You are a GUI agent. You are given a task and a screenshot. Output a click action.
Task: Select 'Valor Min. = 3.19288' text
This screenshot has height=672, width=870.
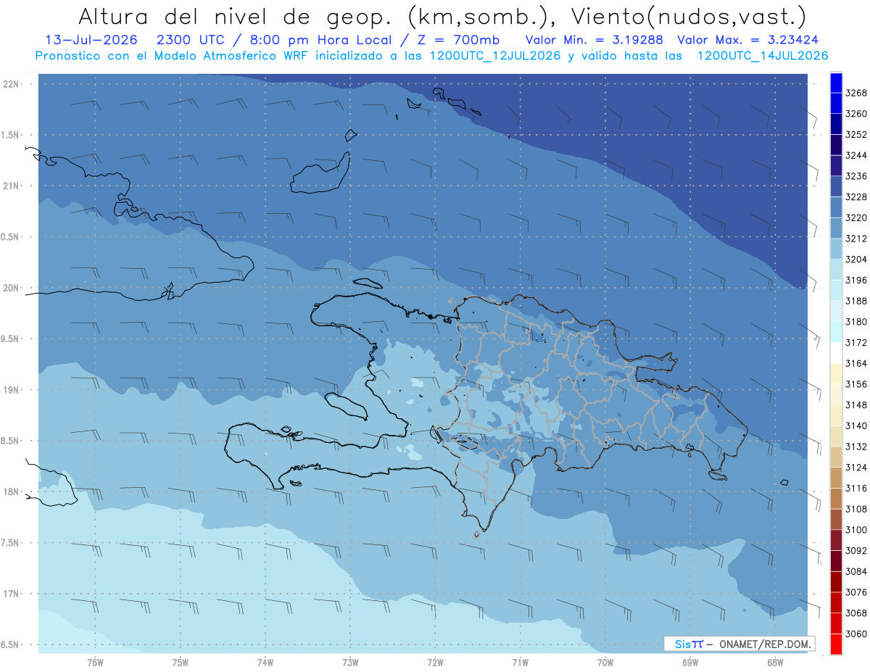594,40
